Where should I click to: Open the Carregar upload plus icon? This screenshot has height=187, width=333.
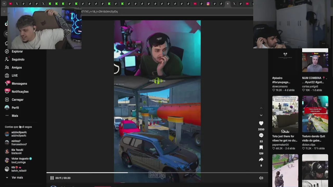(x=7, y=100)
